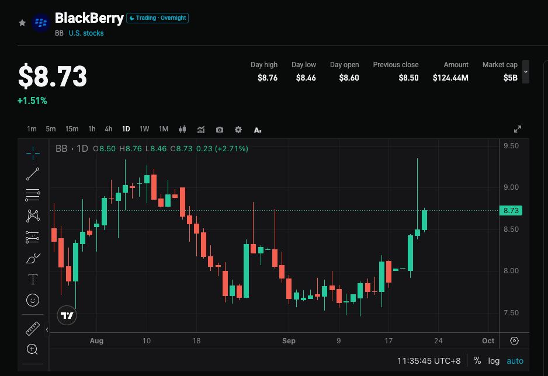Activate the zoom in tool
548x376 pixels.
click(33, 349)
